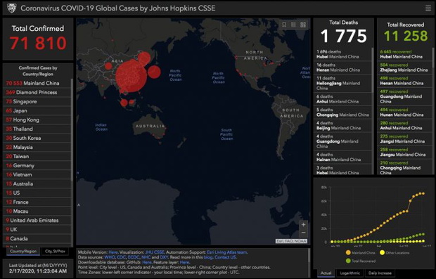Click the red circle over Japan

click(154, 72)
